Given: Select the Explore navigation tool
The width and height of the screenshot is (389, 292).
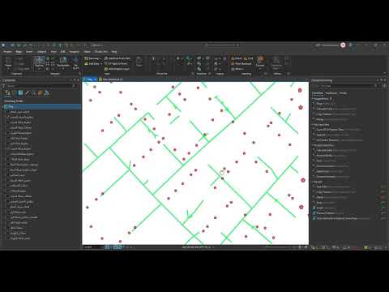Looking at the screenshot, I should coord(39,63).
